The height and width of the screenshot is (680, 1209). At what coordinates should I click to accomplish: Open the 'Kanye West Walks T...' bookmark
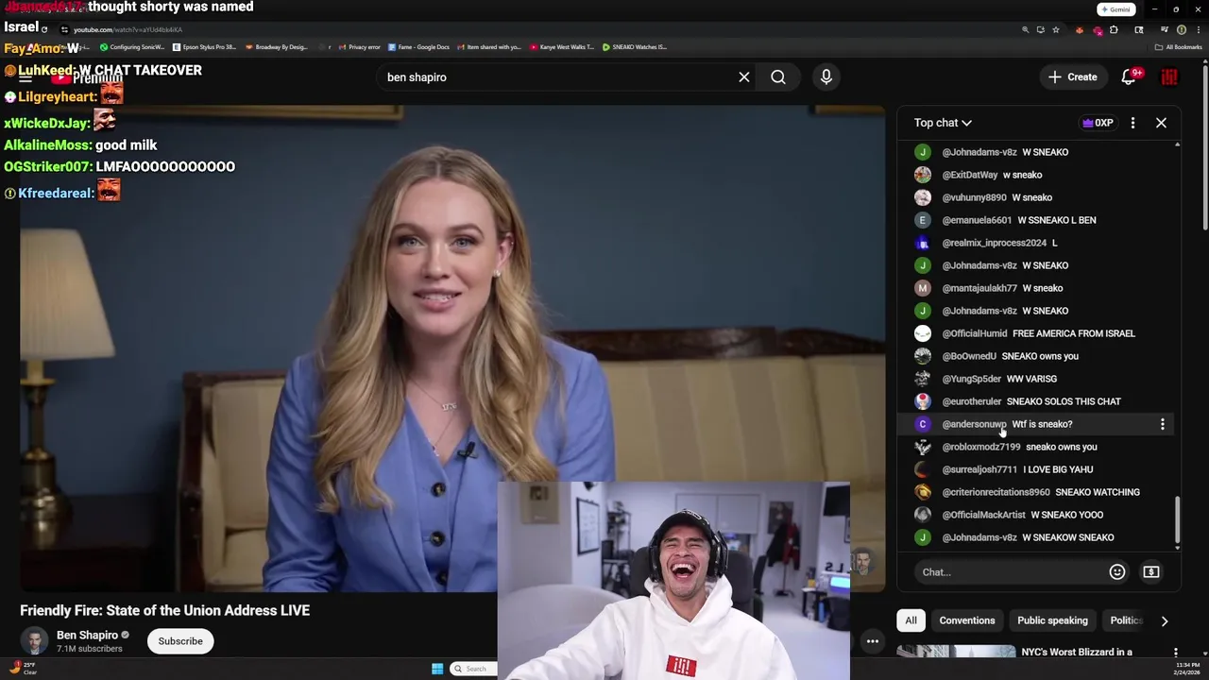pyautogui.click(x=562, y=47)
